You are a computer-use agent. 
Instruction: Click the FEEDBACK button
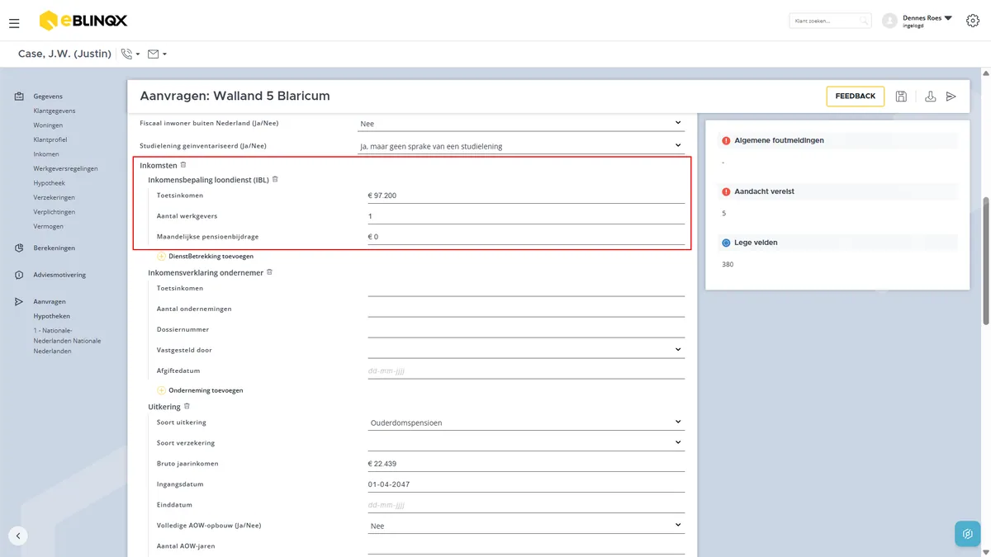coord(855,97)
